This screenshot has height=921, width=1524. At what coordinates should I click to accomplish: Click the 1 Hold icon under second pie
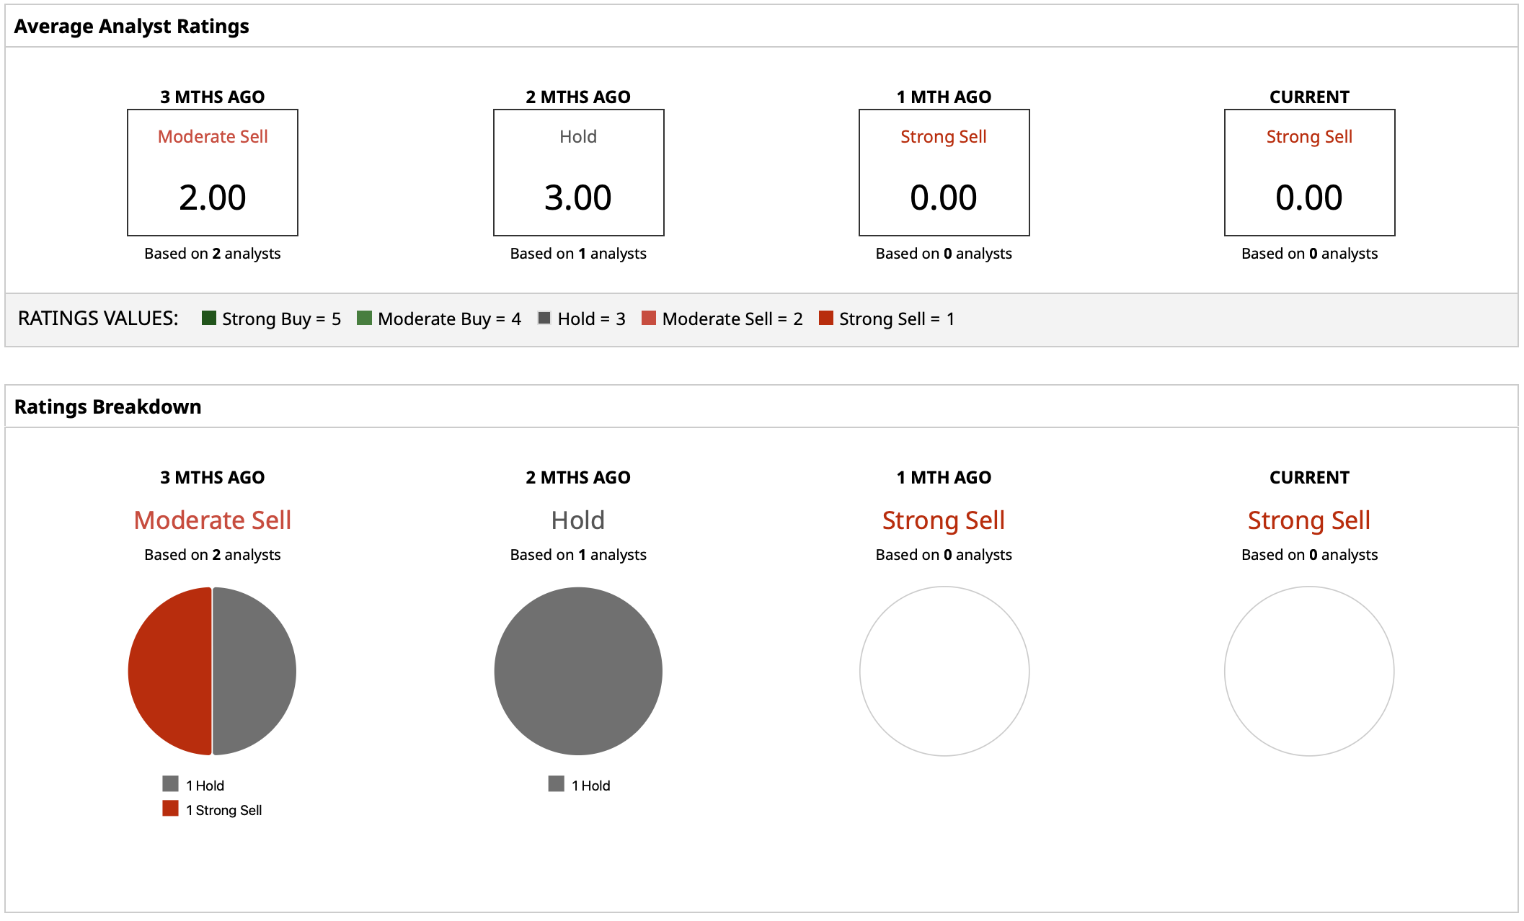(556, 784)
